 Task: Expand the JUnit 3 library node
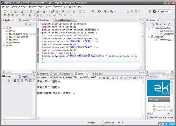tap(7, 39)
